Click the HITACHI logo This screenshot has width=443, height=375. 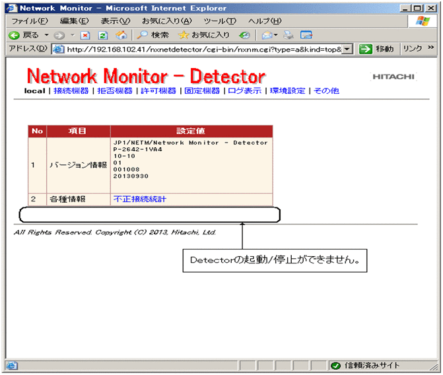393,77
